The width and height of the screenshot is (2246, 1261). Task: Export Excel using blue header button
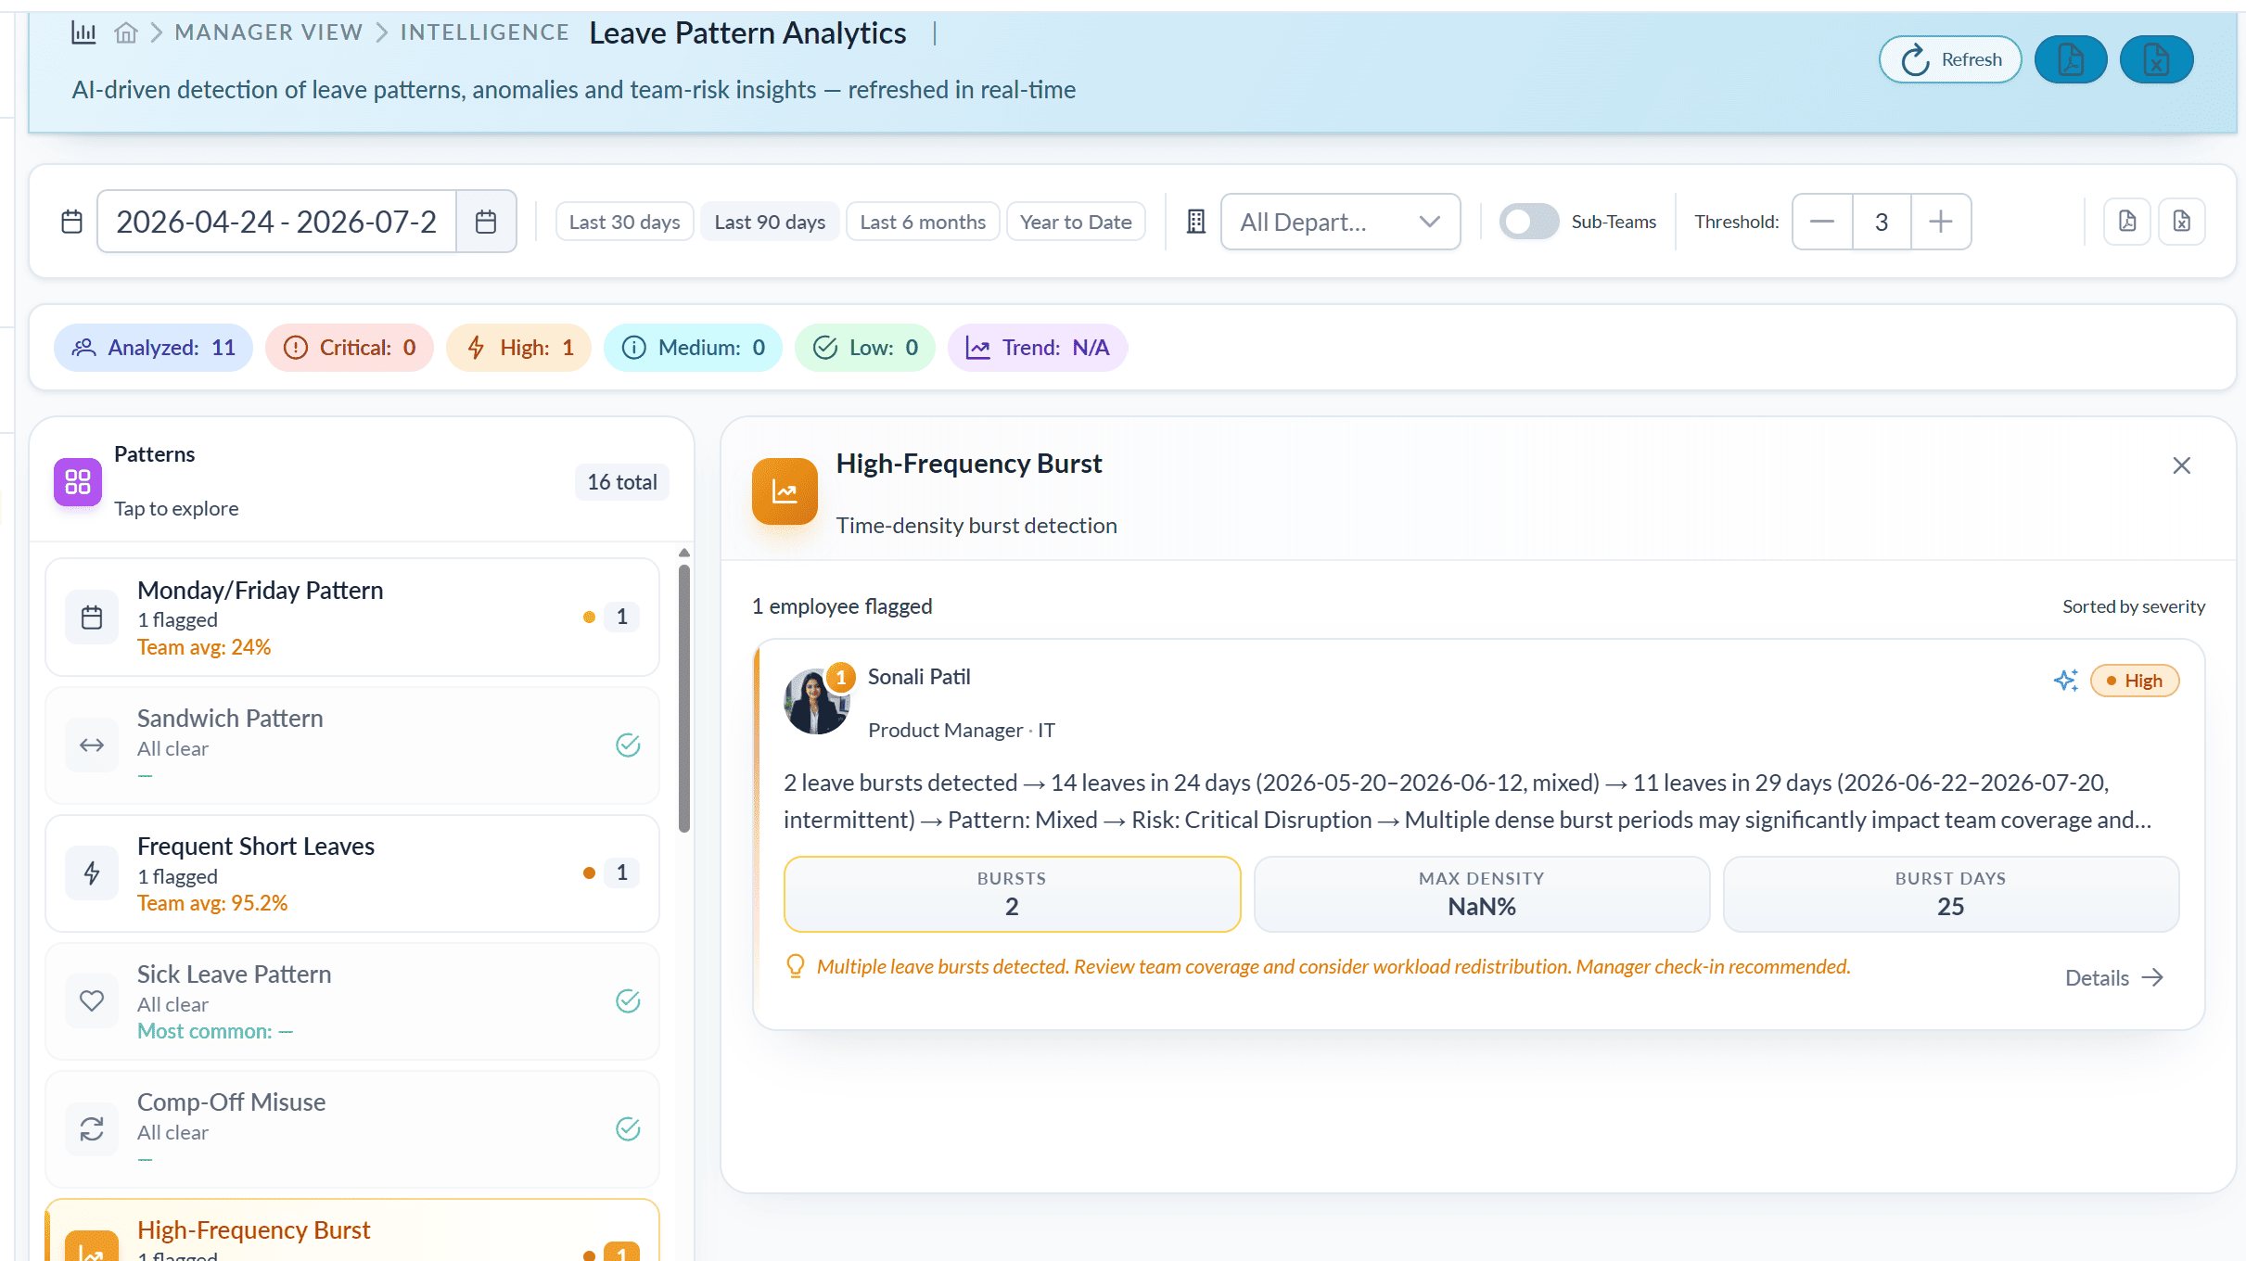2157,59
